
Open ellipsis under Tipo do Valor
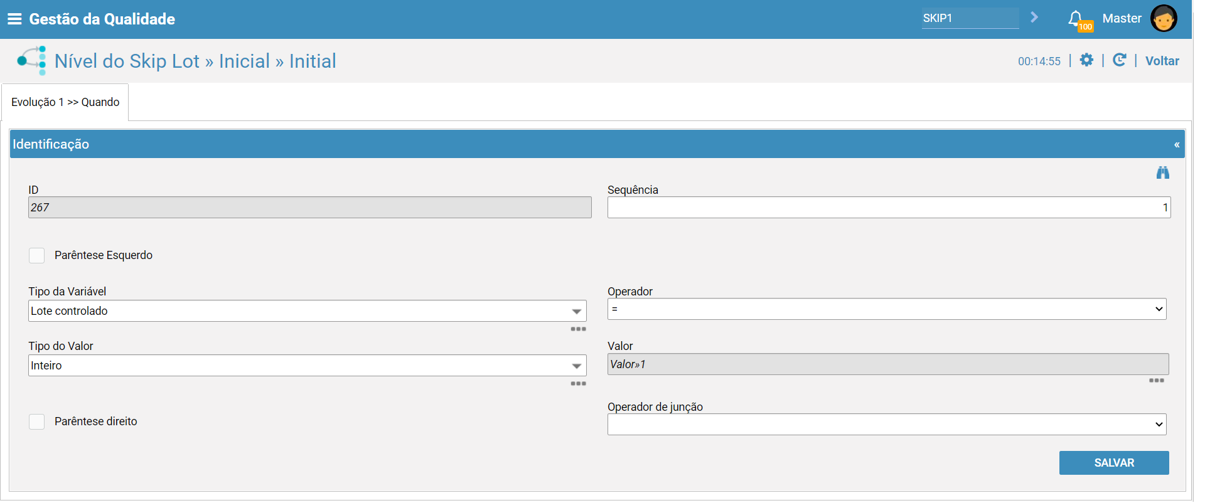[x=578, y=384]
